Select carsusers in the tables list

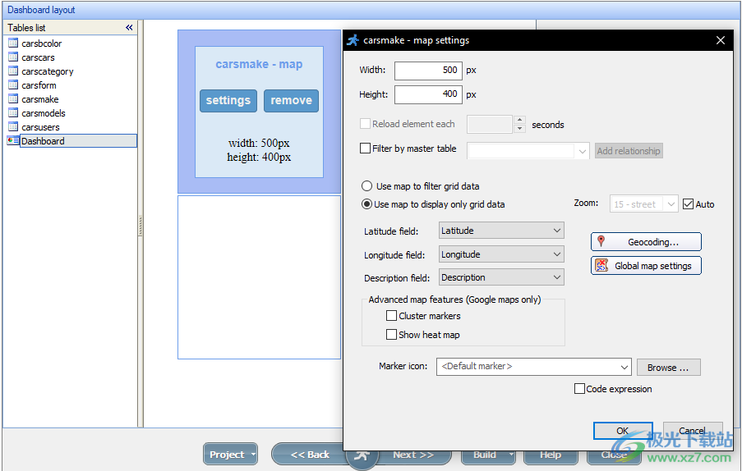coord(40,127)
